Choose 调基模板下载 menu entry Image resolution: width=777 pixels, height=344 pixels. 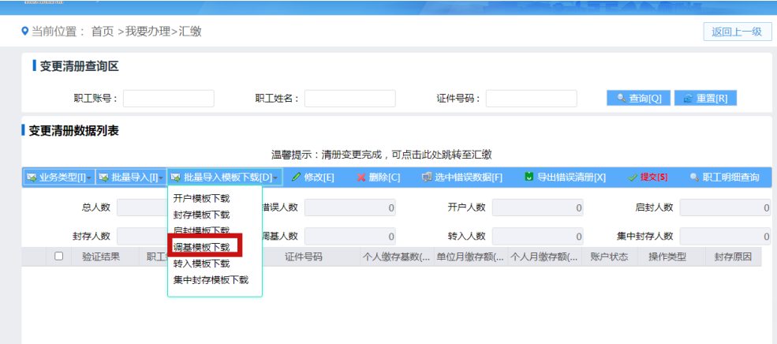(x=202, y=247)
